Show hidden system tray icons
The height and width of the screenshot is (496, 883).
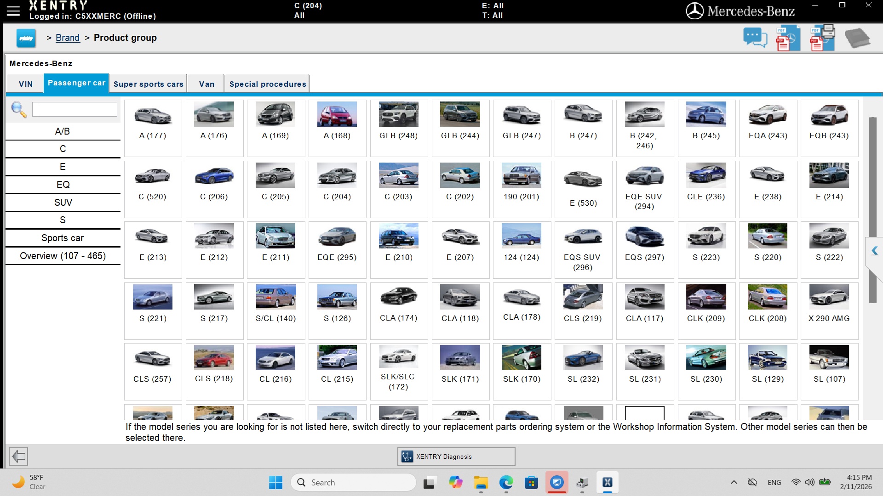(x=734, y=482)
